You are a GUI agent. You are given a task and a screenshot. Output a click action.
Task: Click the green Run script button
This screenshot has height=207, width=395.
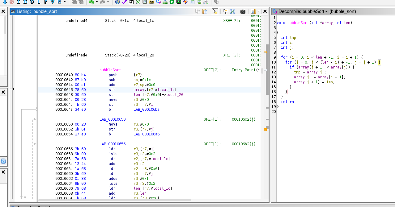click(172, 2)
